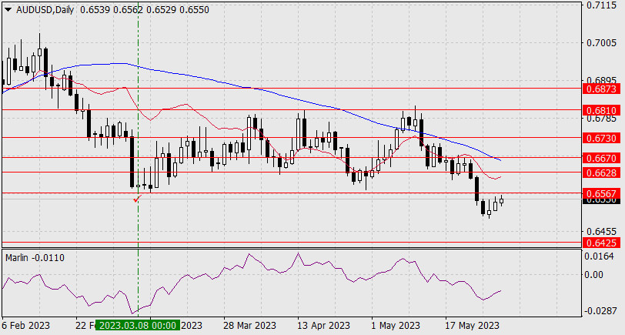Click the 0.6895 price scale value
Screen dimensions: 625x335
pos(601,80)
